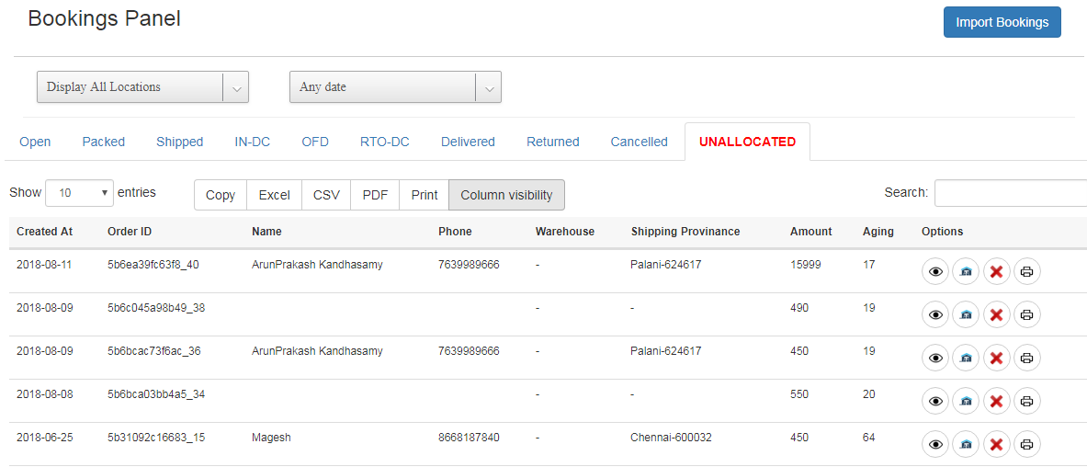Click eye icon for Magesh's order
This screenshot has height=467, width=1087.
coord(935,444)
